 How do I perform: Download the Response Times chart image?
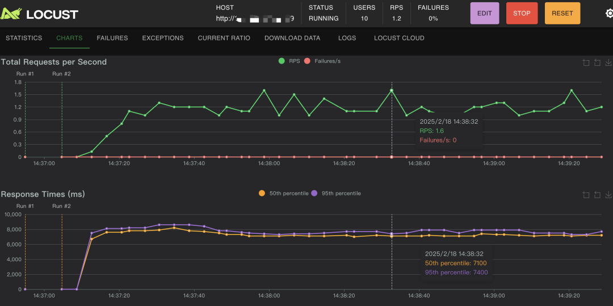click(x=608, y=195)
